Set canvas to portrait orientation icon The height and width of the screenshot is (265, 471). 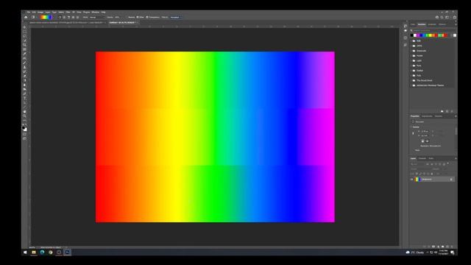pos(422,141)
